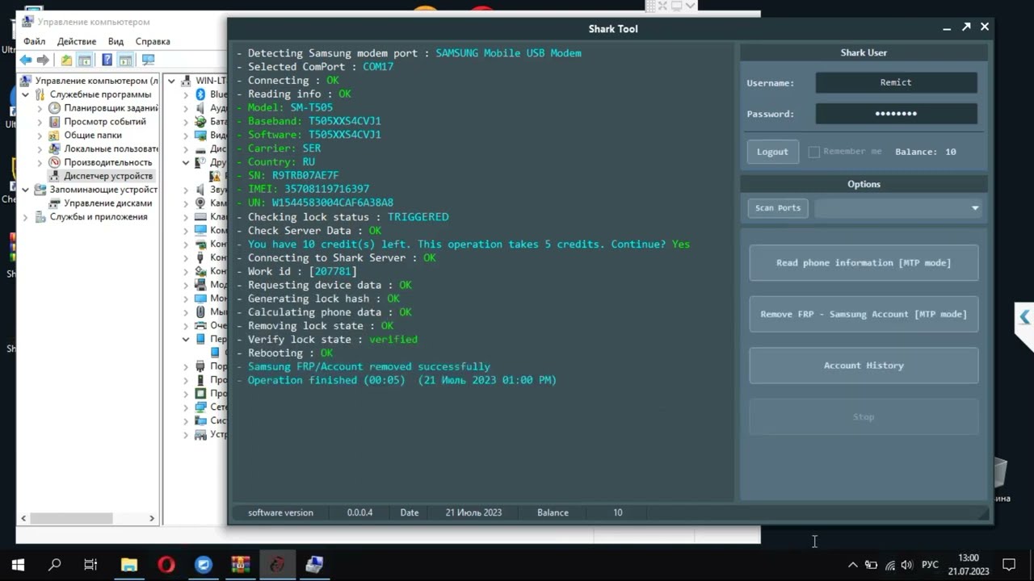Screen dimensions: 1034x581
Task: Open the Справка menu
Action: [x=153, y=41]
